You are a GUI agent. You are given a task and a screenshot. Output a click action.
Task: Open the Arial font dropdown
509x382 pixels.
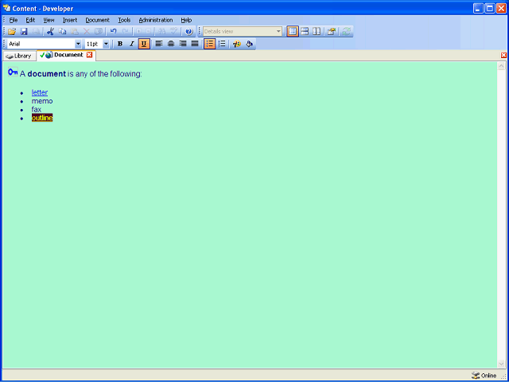(78, 44)
